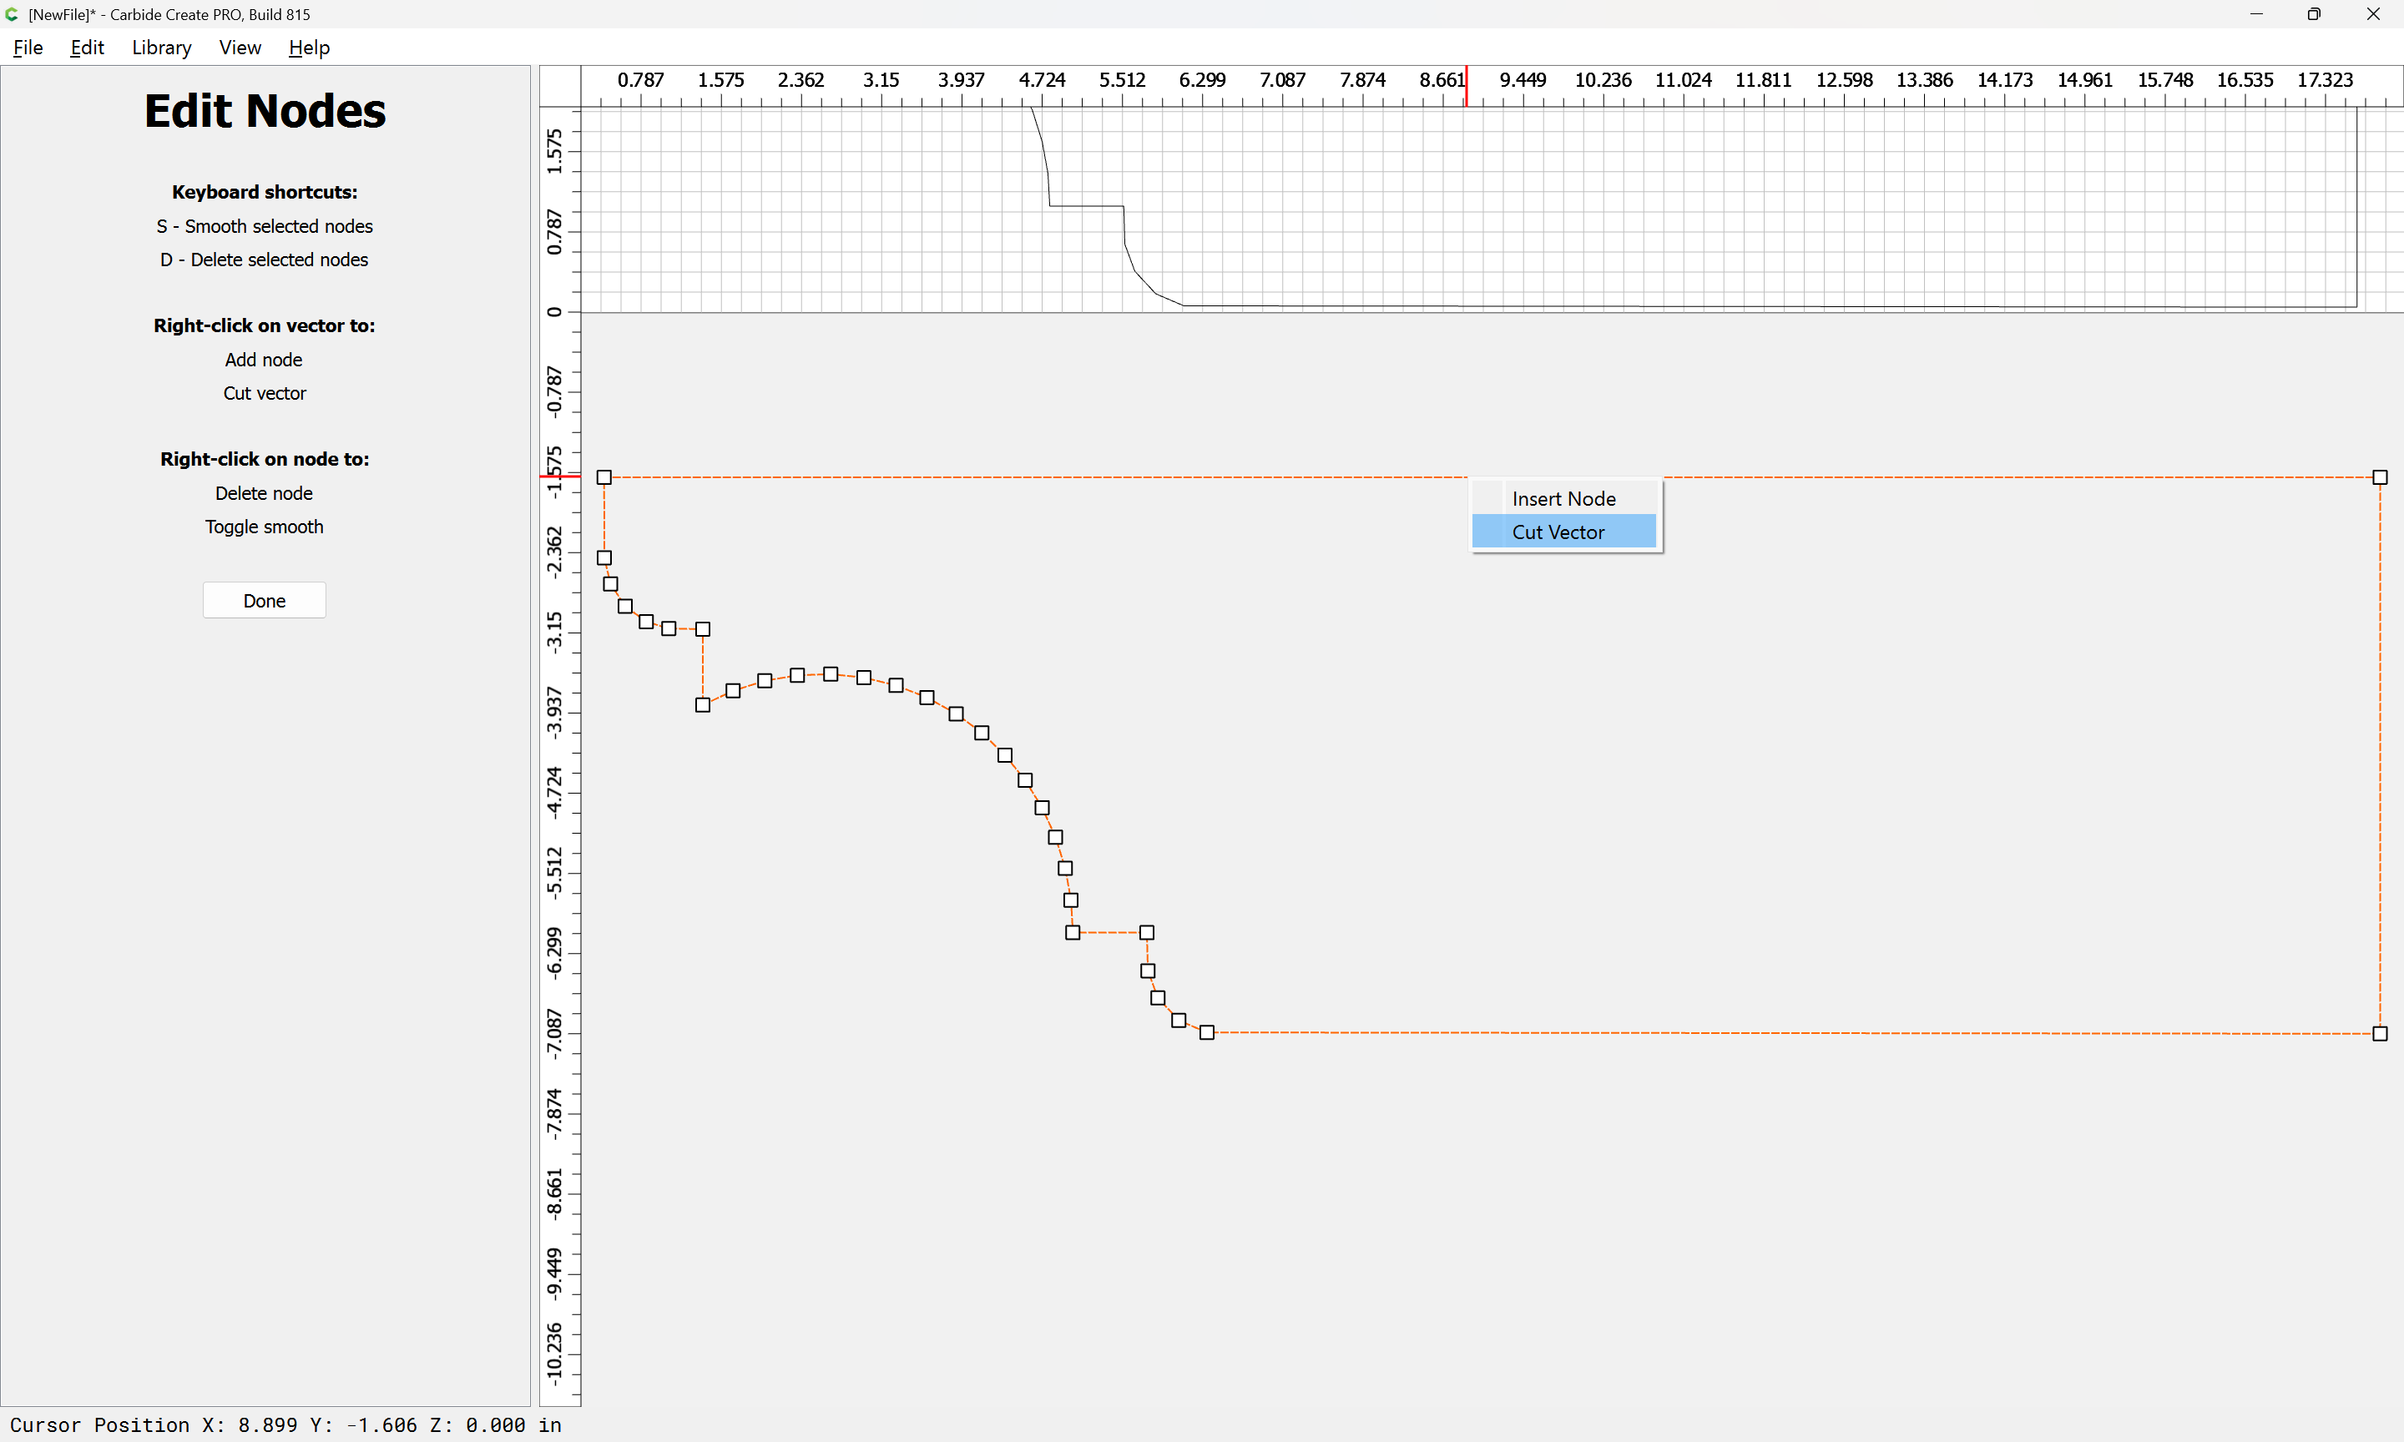Choose Insert Node from context menu
2404x1442 pixels.
pos(1563,498)
